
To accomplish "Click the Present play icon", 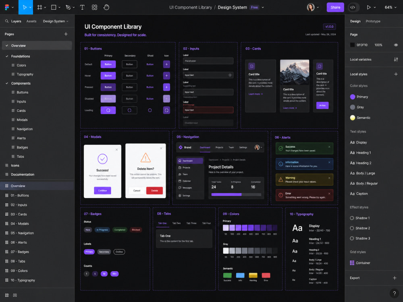I will 369,7.
